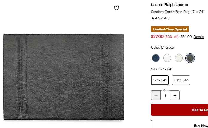The image size is (208, 128).
Task: Choose size 17" x 24"
Action: pos(160,80)
